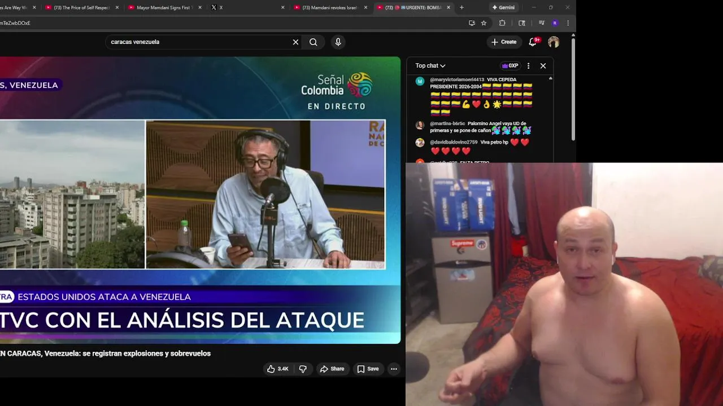This screenshot has height=406, width=723.
Task: Open the YouTube account avatar menu
Action: click(x=554, y=42)
